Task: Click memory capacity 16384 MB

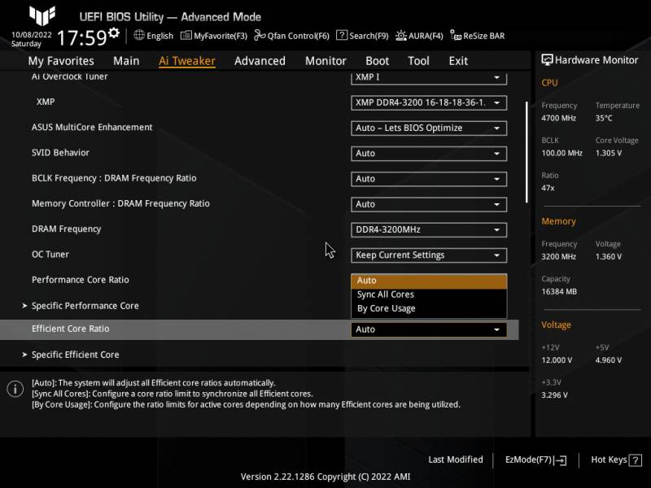Action: (559, 292)
